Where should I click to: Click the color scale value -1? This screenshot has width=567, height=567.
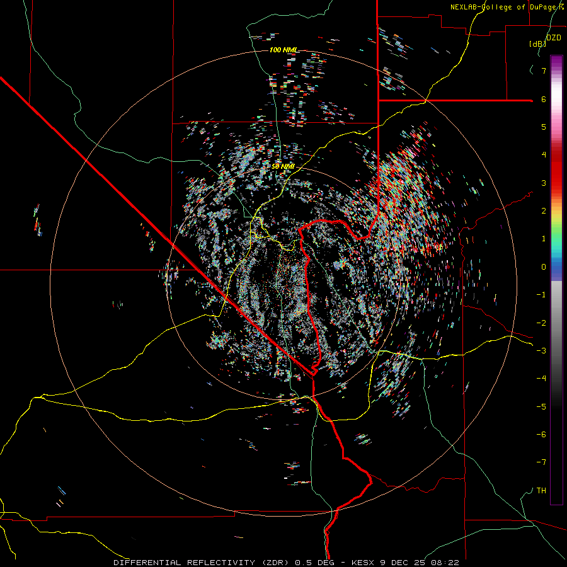tap(541, 295)
